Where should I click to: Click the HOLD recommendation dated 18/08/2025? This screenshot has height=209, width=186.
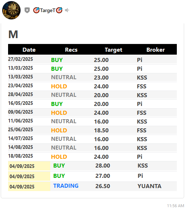click(x=59, y=157)
